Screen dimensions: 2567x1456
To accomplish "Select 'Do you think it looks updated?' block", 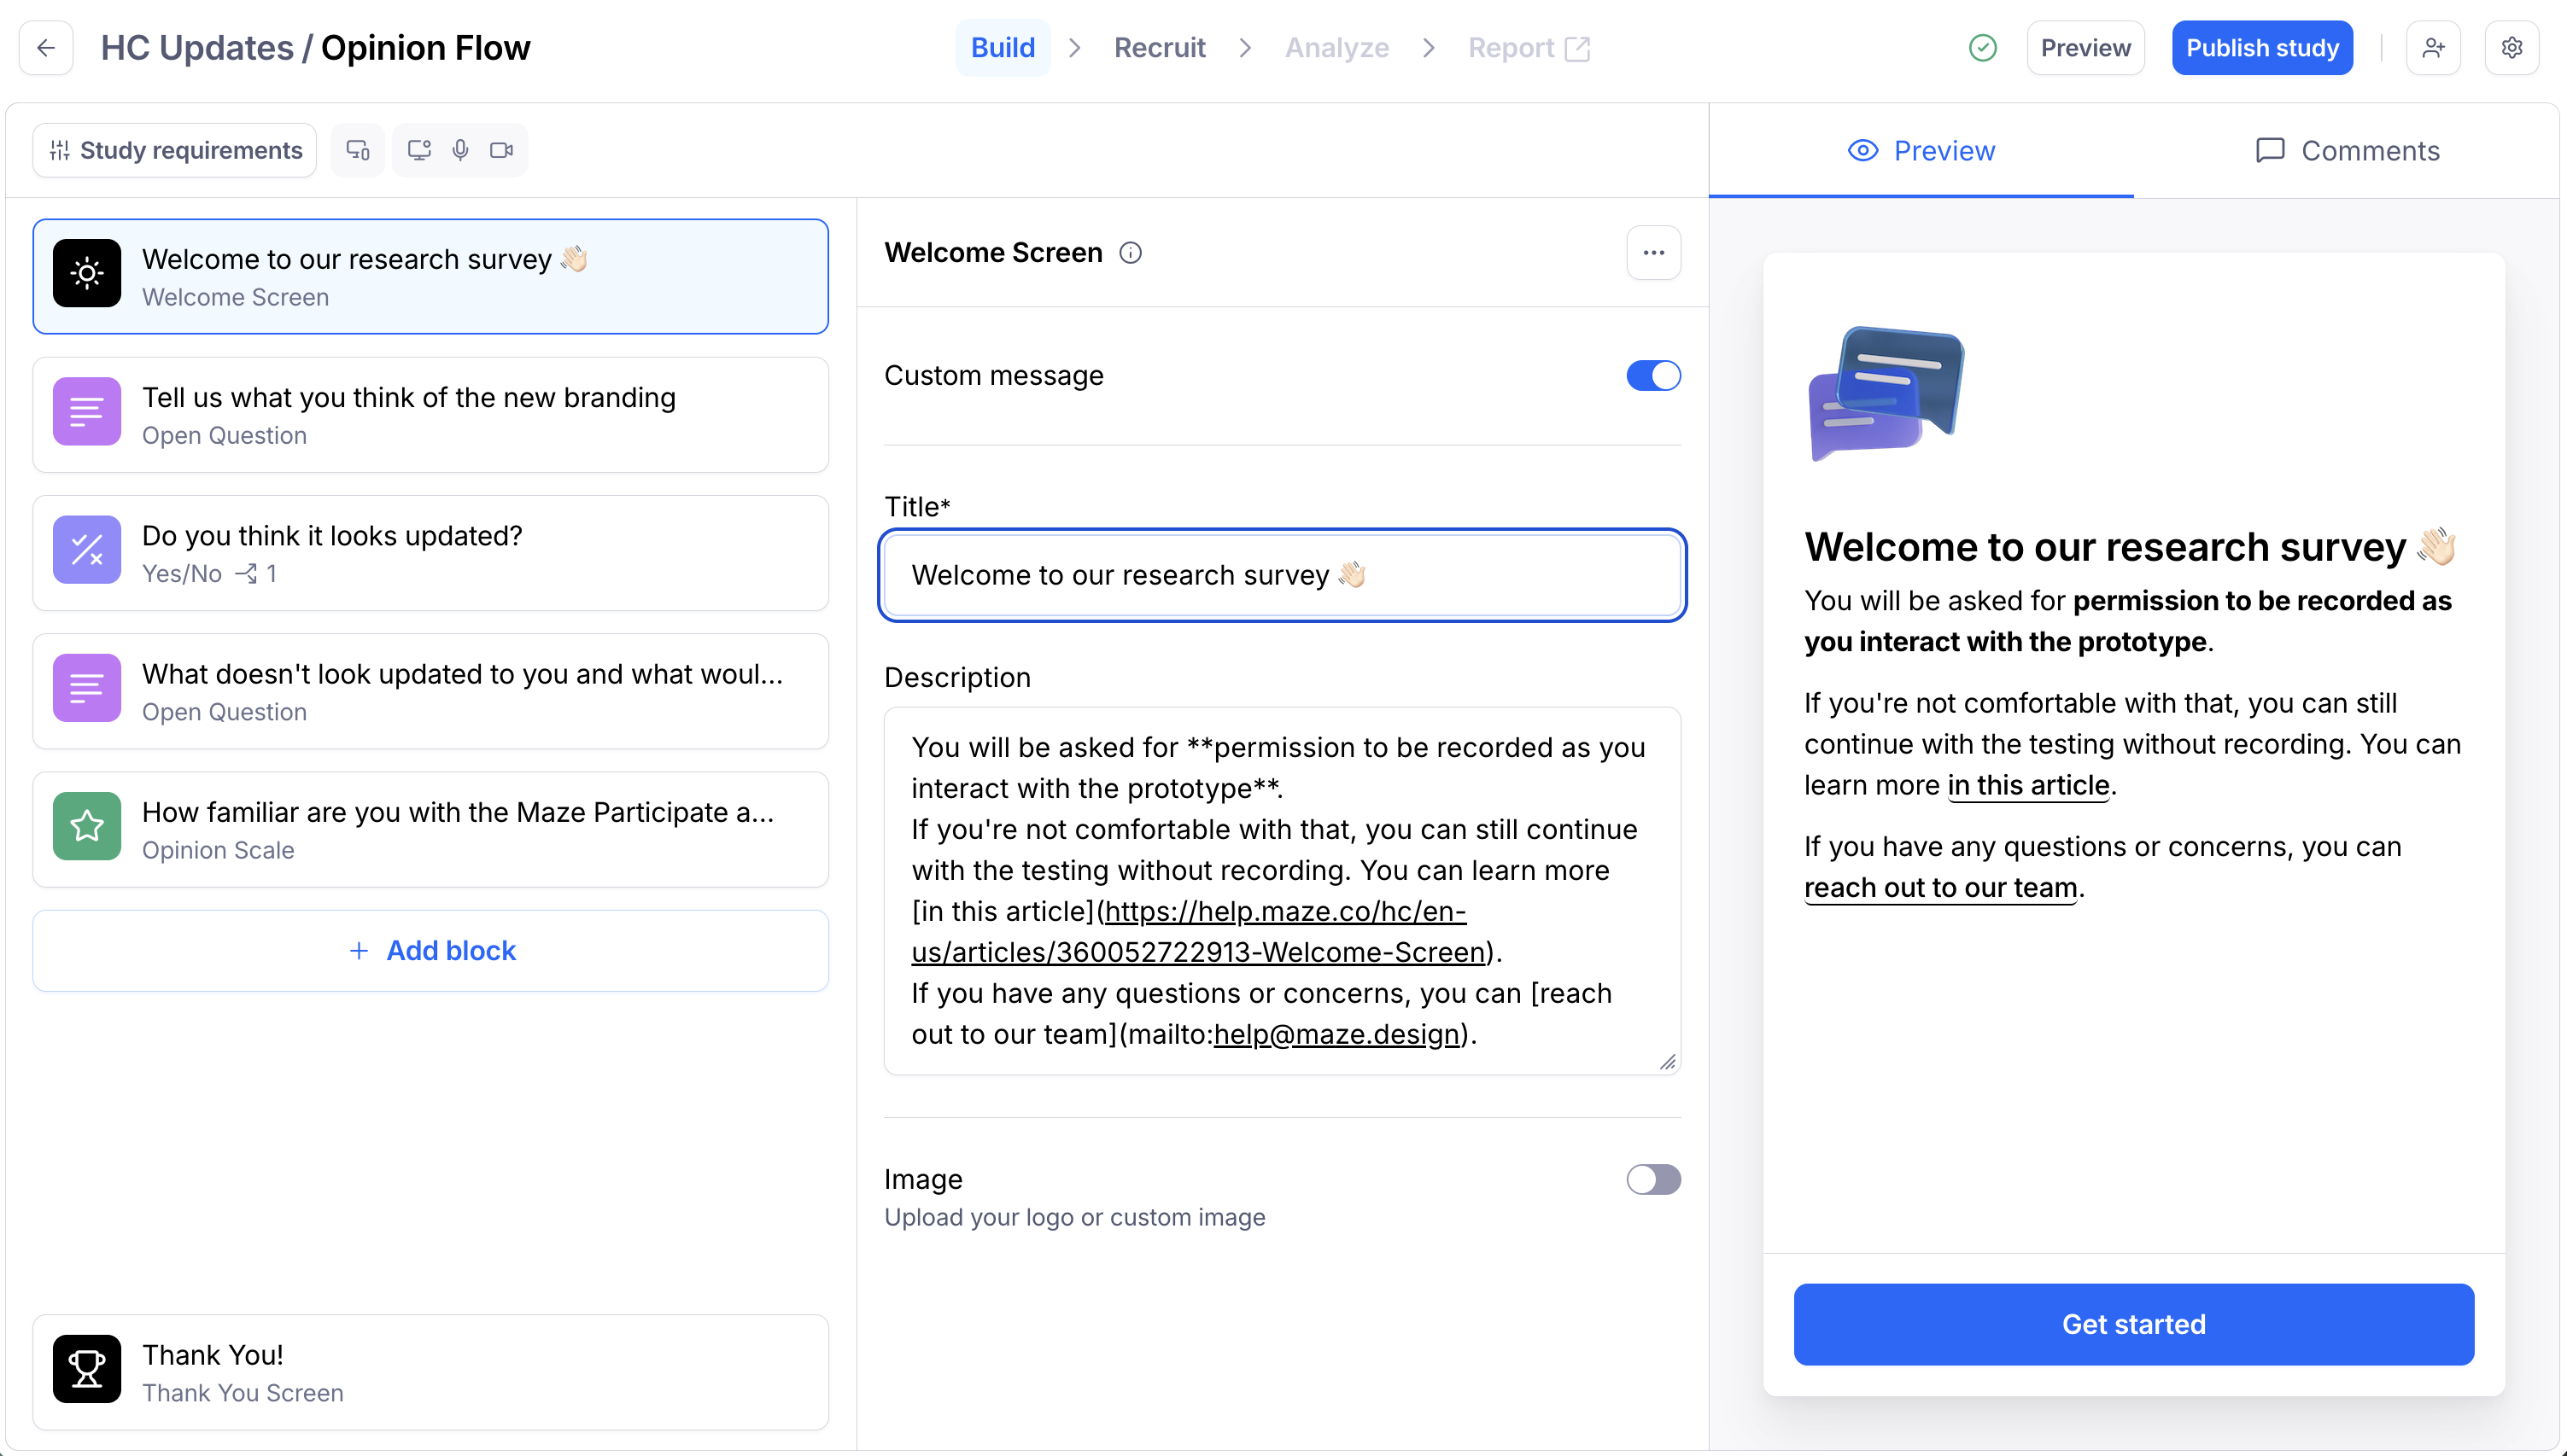I will (430, 553).
